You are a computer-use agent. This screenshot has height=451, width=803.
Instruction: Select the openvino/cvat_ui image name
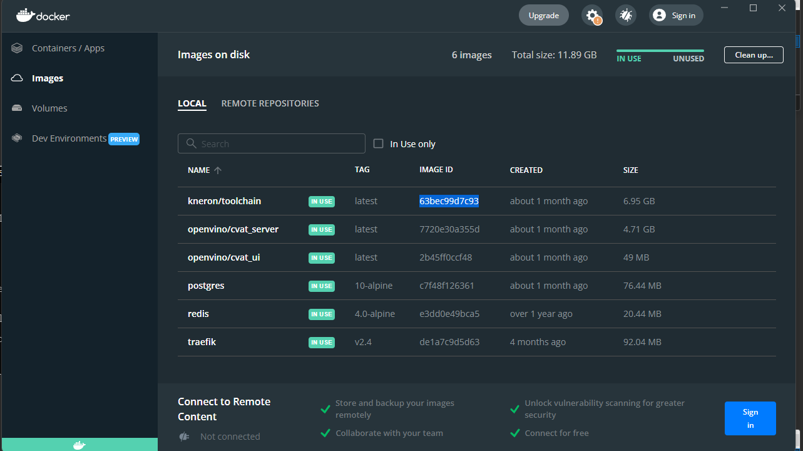224,257
